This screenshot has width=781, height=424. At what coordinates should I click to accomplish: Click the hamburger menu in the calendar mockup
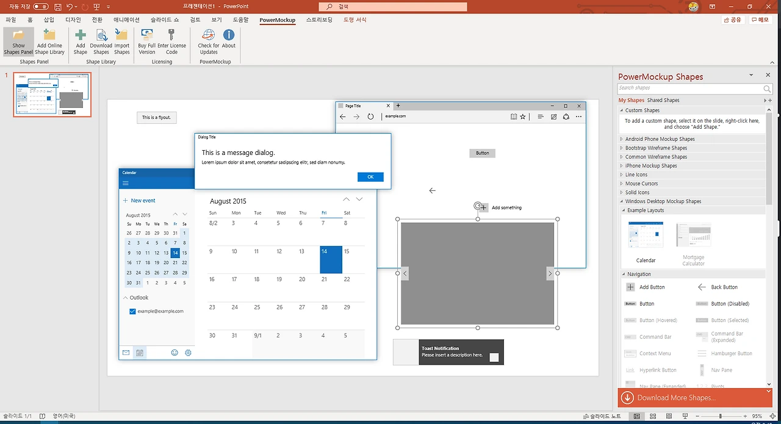[x=126, y=183]
